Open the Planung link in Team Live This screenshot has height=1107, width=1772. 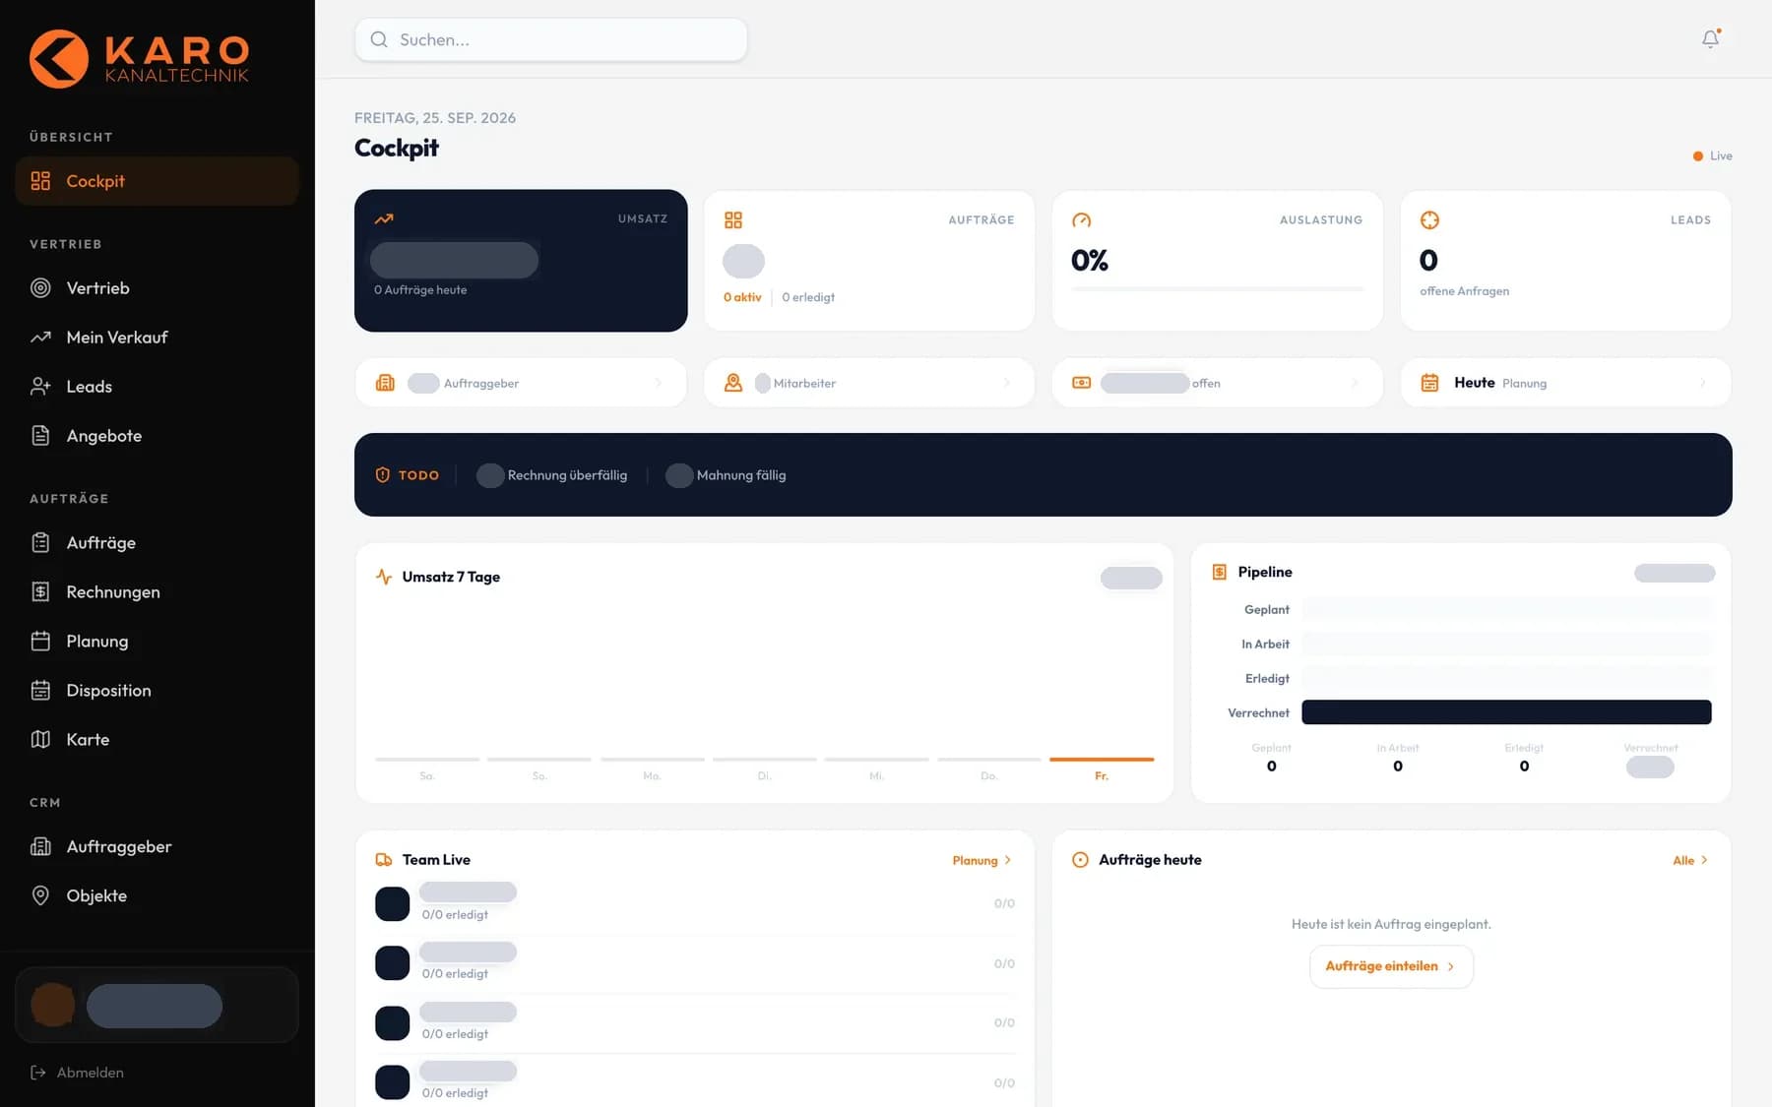coord(981,860)
